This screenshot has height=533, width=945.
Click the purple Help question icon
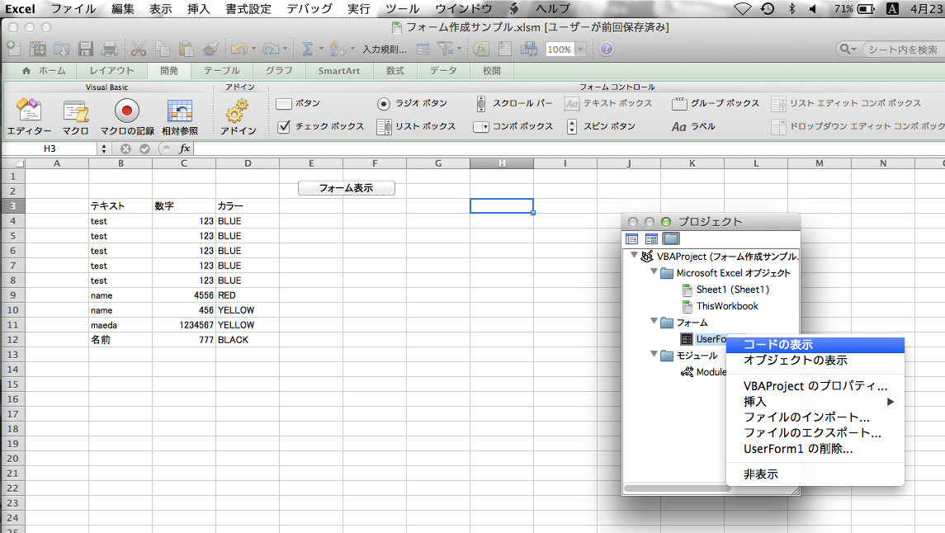[607, 50]
